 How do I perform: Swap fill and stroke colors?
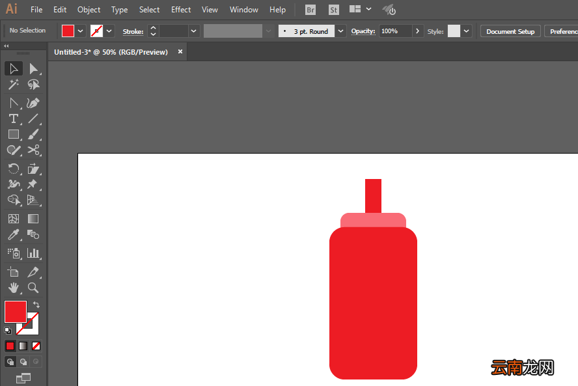(36, 305)
